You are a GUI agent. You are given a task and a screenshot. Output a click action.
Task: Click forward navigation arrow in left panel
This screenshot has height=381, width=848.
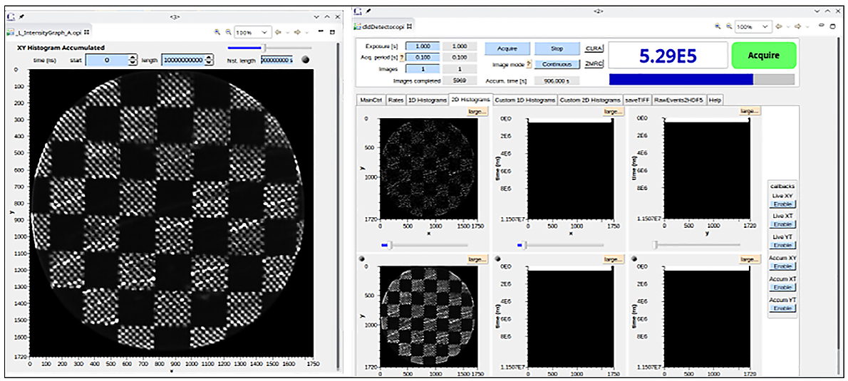pyautogui.click(x=296, y=32)
